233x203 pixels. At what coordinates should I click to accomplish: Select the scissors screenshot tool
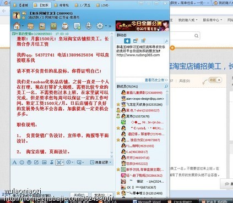point(59,162)
